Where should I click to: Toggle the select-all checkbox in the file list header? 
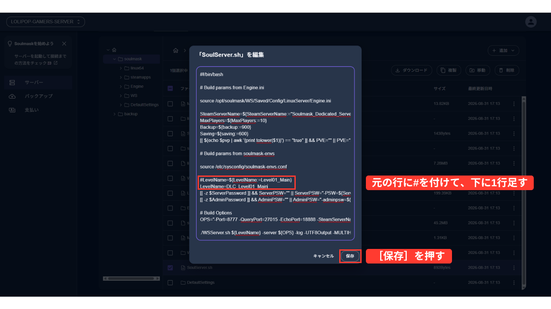tap(170, 88)
